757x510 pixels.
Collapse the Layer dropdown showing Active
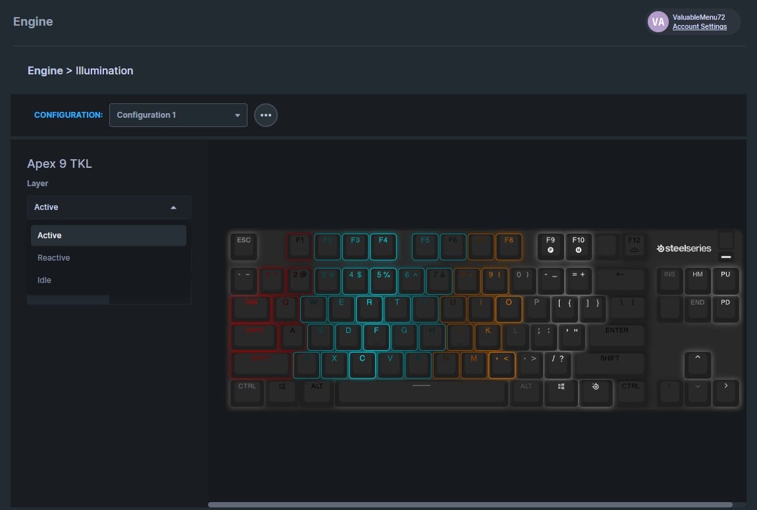(109, 207)
